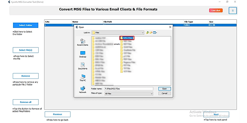Click the Live chat button
Screen dimensions: 247x123
point(216,10)
